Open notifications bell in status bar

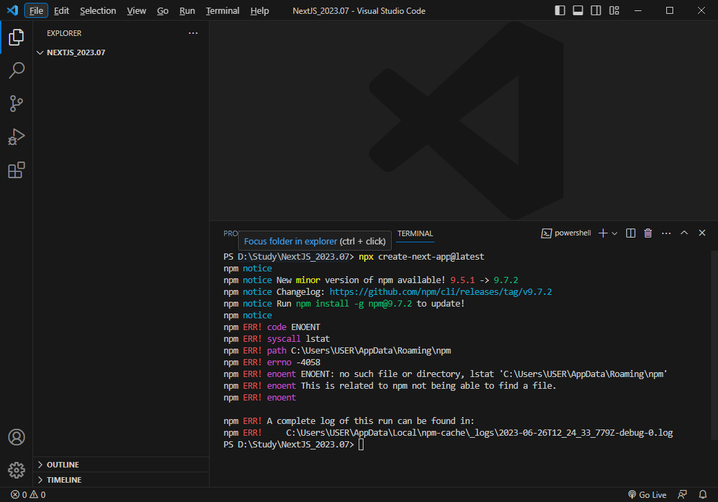pyautogui.click(x=702, y=494)
